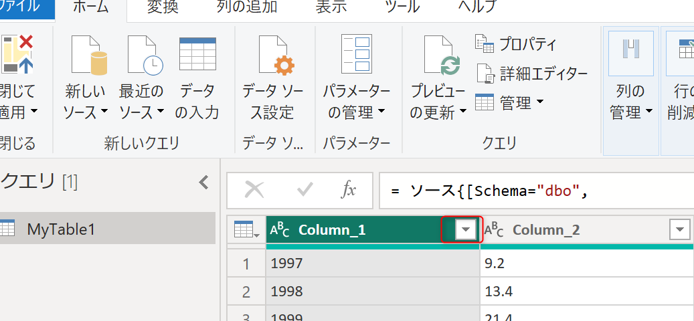
Task: Click the Refresh Preview icon
Action: tap(440, 56)
